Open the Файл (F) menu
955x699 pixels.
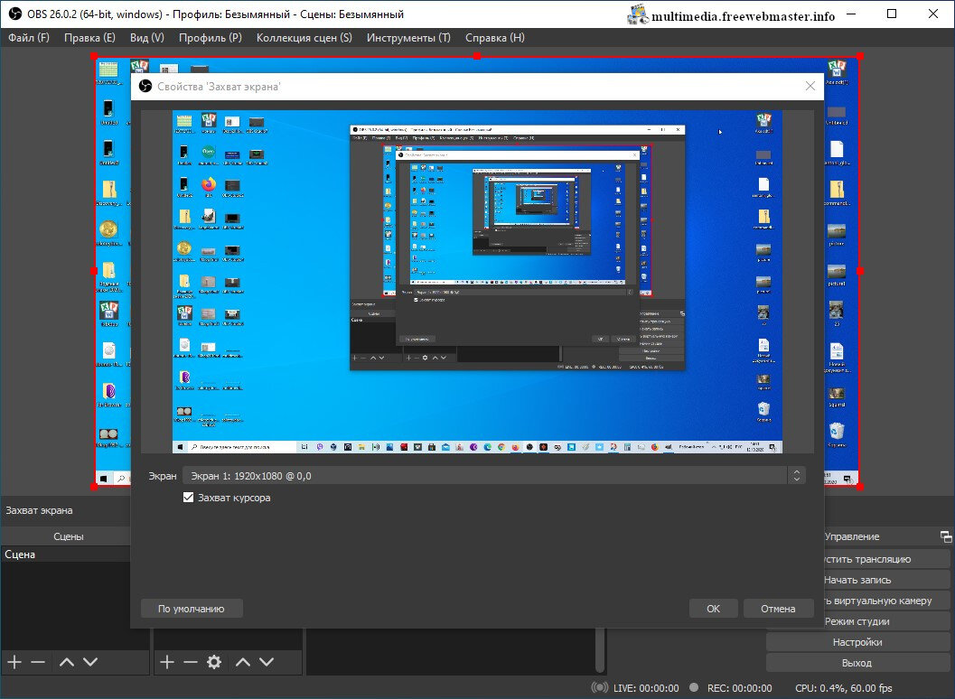[29, 38]
